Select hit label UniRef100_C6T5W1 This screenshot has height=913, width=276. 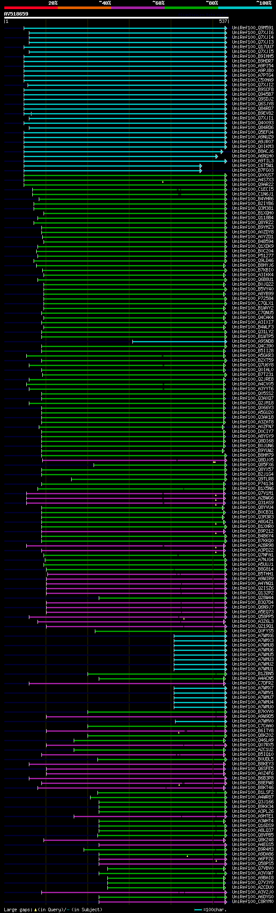pos(253,165)
